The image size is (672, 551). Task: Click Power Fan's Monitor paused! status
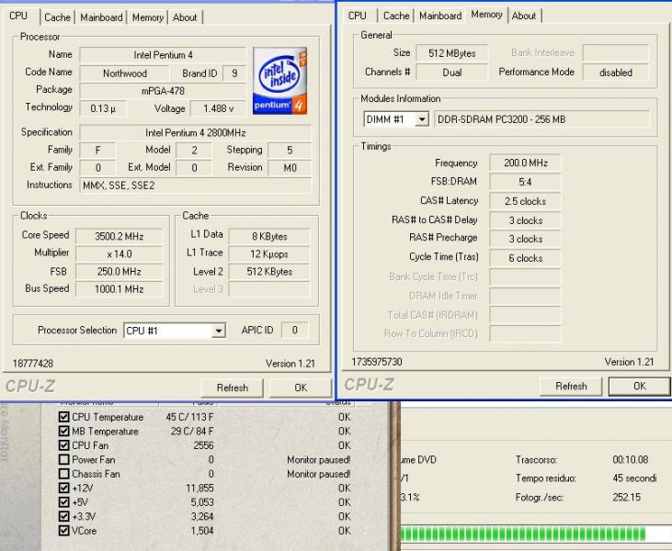coord(318,459)
